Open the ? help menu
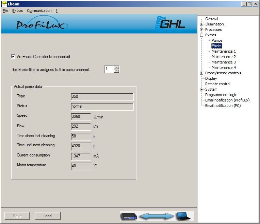 tap(56, 11)
